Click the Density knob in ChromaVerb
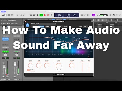 point(47,65)
